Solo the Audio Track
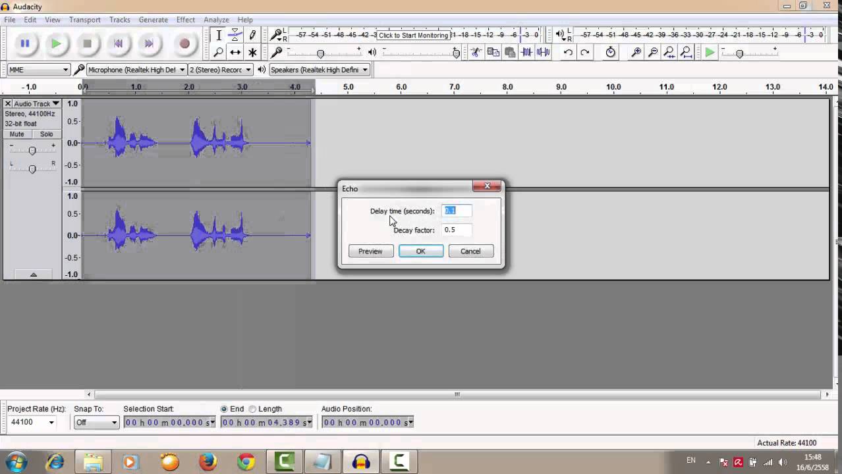842x474 pixels. [46, 134]
